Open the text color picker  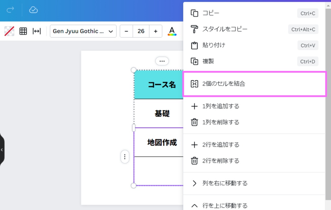click(172, 31)
